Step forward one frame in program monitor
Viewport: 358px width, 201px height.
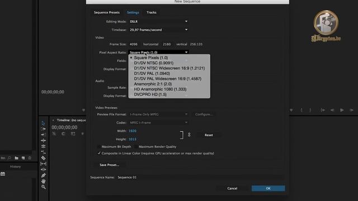click(352, 110)
